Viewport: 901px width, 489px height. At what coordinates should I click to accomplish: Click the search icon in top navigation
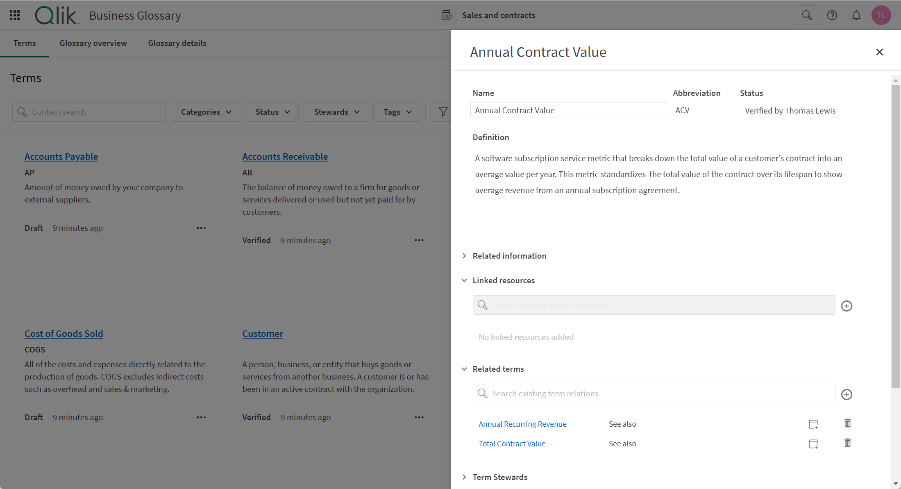808,15
